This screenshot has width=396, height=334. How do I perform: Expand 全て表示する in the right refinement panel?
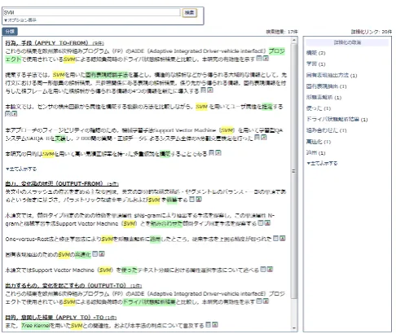(x=322, y=163)
